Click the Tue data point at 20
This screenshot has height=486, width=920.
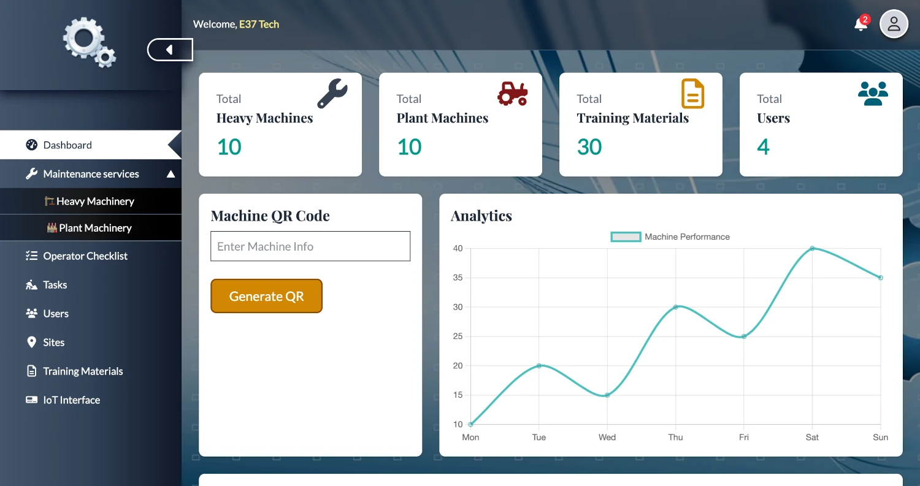point(539,366)
